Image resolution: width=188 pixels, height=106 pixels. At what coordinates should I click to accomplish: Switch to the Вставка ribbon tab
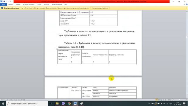(18, 5)
